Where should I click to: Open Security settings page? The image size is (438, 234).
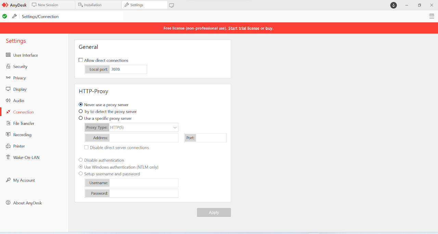tap(20, 67)
